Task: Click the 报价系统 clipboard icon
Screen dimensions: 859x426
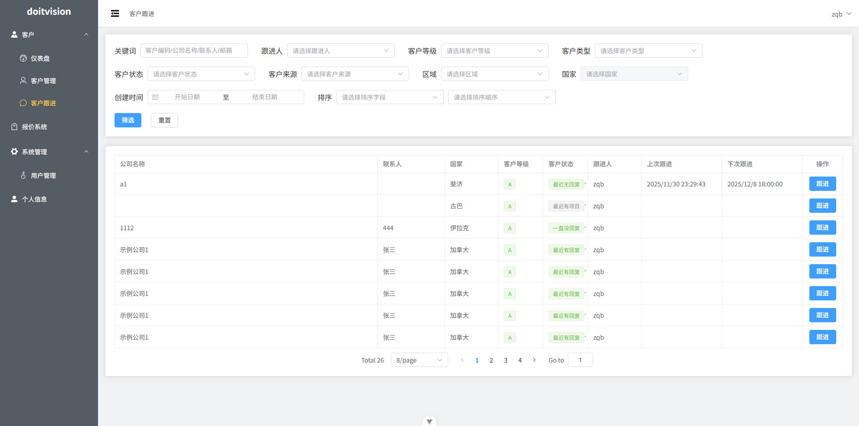Action: click(14, 127)
